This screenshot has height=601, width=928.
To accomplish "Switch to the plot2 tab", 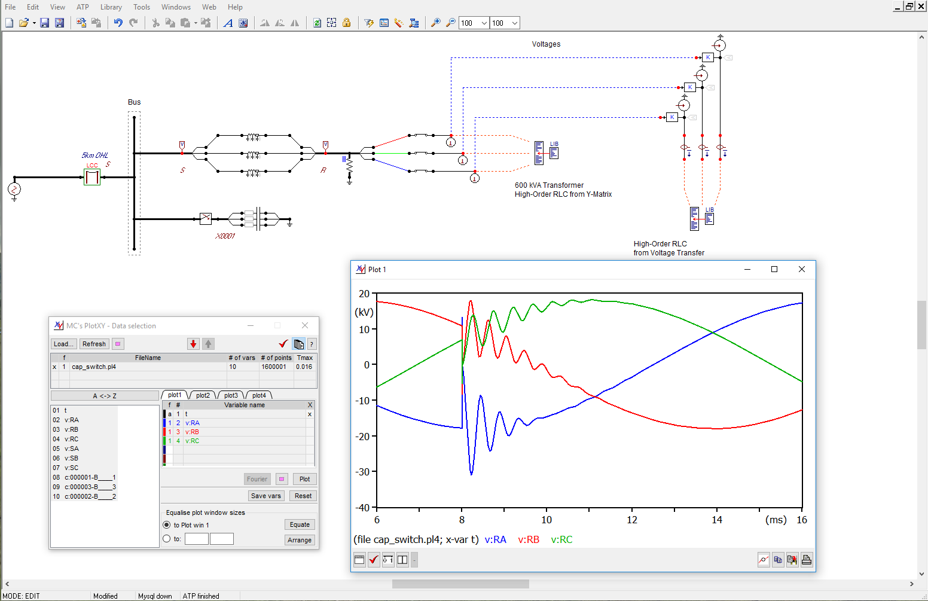I will tap(203, 395).
